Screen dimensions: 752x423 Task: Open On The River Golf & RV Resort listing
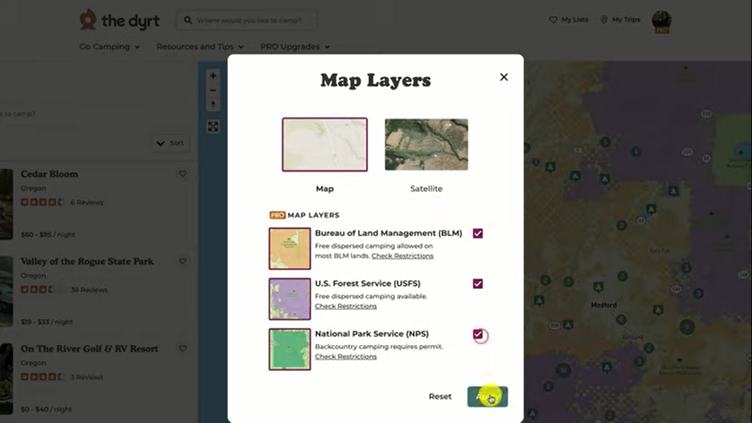click(x=89, y=349)
